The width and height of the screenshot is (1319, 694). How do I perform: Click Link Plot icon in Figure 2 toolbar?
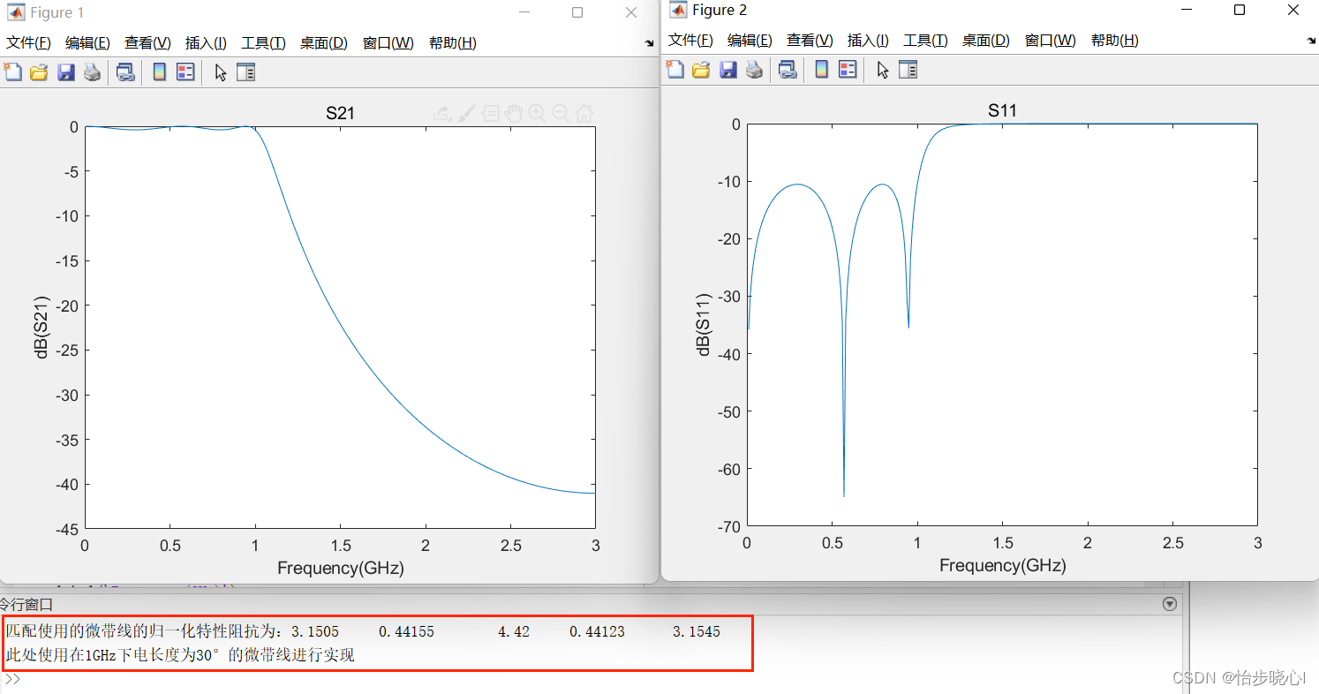[x=788, y=70]
